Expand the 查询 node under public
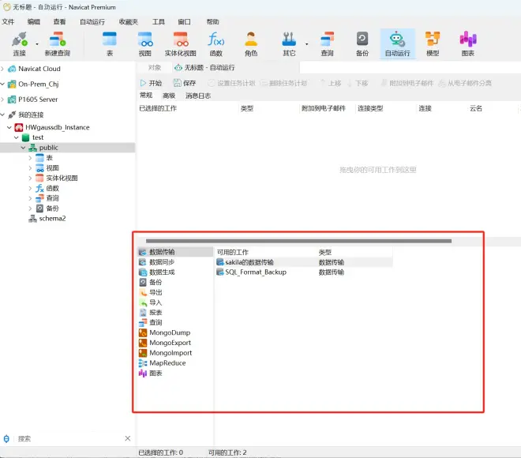The height and width of the screenshot is (458, 521). [x=30, y=198]
